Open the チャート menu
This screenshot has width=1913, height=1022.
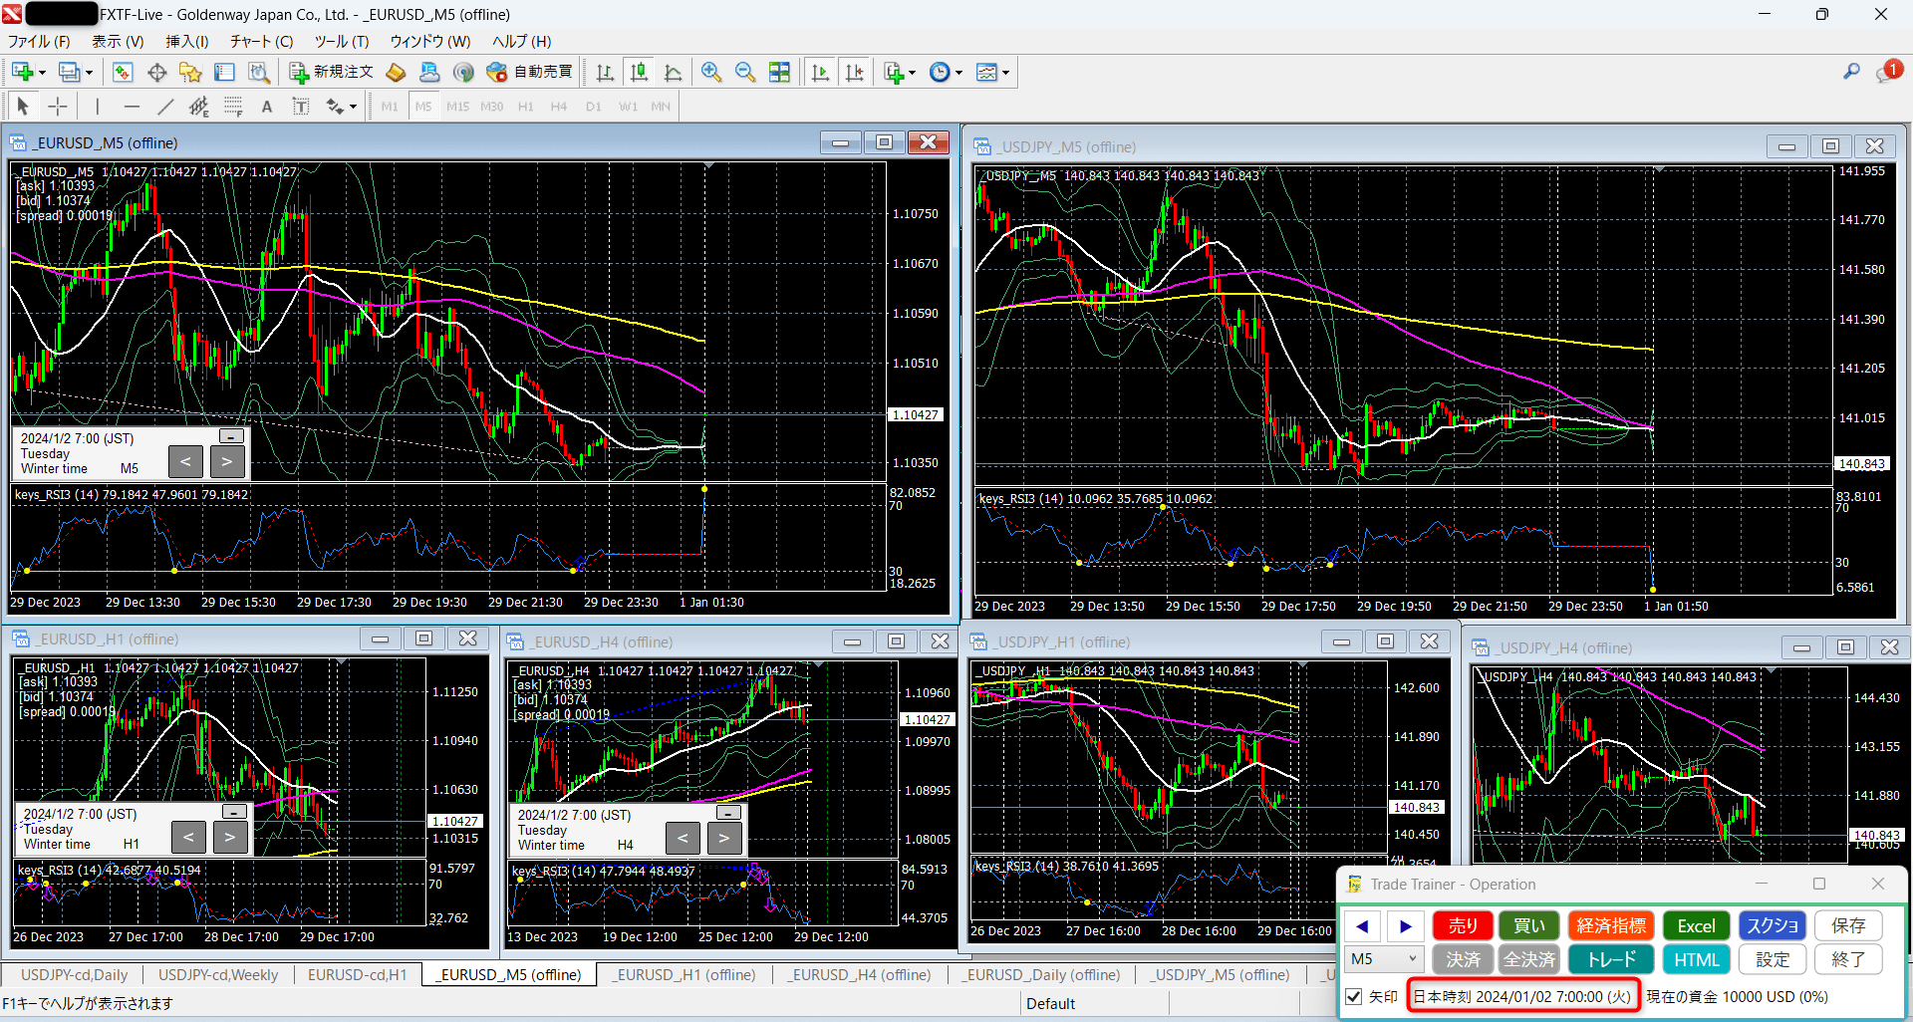(x=260, y=41)
